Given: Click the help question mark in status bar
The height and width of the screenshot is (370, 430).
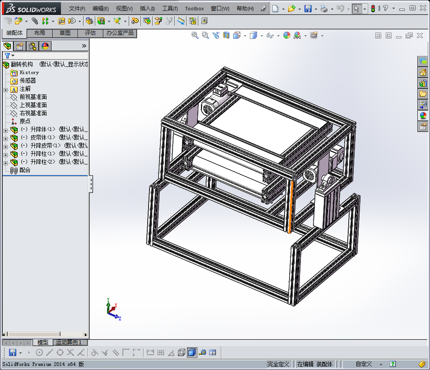Looking at the screenshot, I should (x=393, y=364).
